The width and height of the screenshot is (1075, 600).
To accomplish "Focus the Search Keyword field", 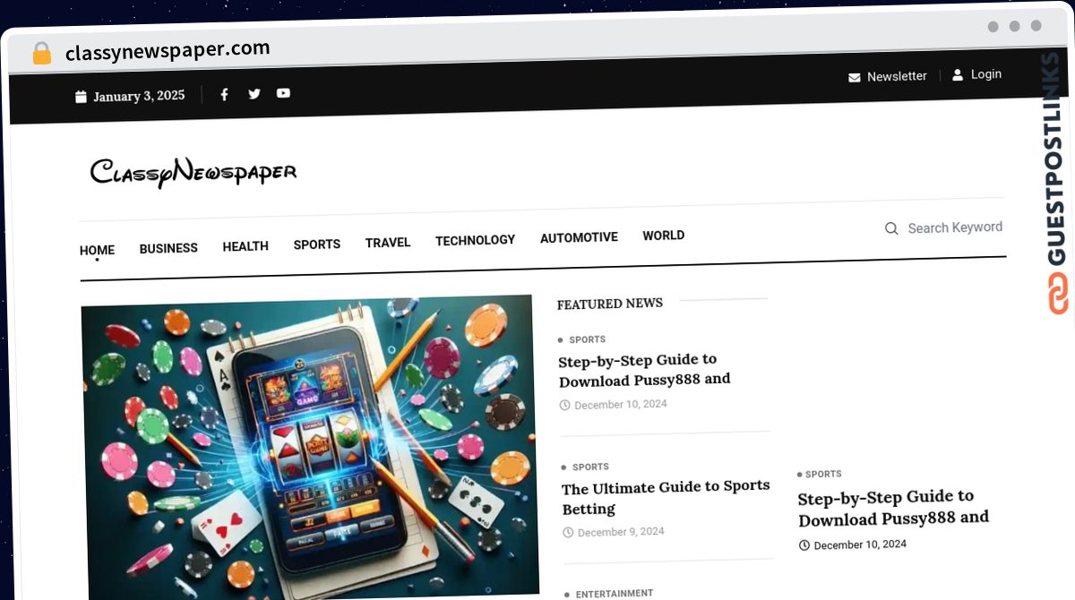I will click(x=955, y=227).
